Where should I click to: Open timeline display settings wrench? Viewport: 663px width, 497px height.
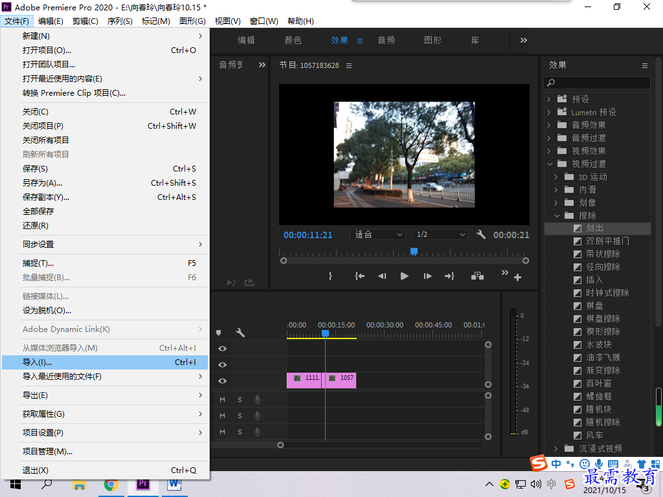click(240, 333)
